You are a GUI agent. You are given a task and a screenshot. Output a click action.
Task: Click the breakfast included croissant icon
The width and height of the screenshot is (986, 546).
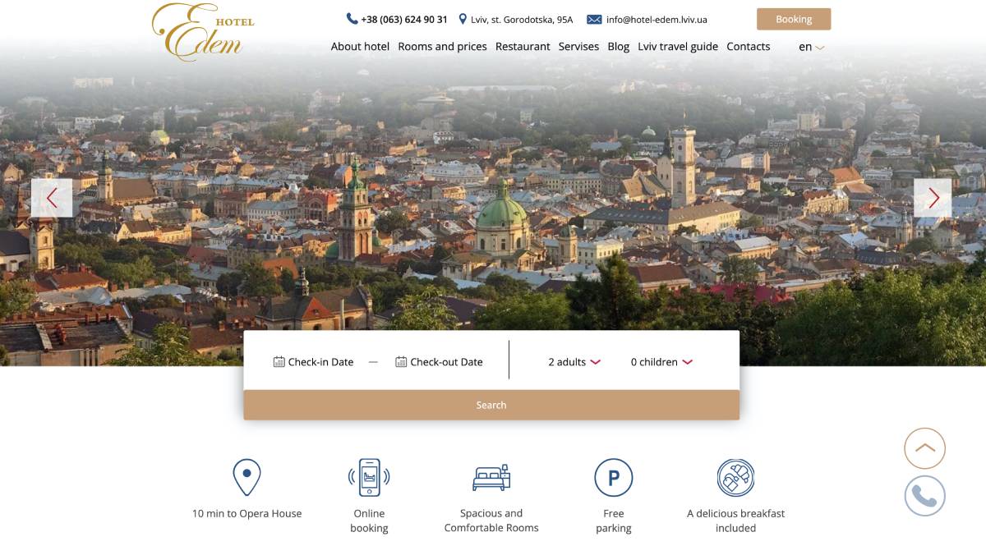[x=735, y=476]
